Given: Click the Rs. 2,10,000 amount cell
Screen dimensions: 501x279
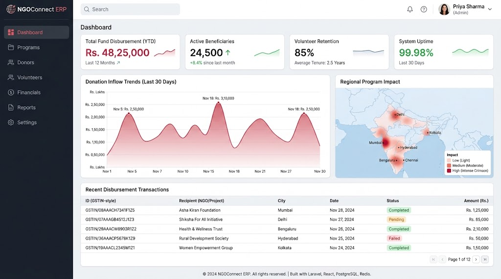Looking at the screenshot, I should [x=477, y=229].
